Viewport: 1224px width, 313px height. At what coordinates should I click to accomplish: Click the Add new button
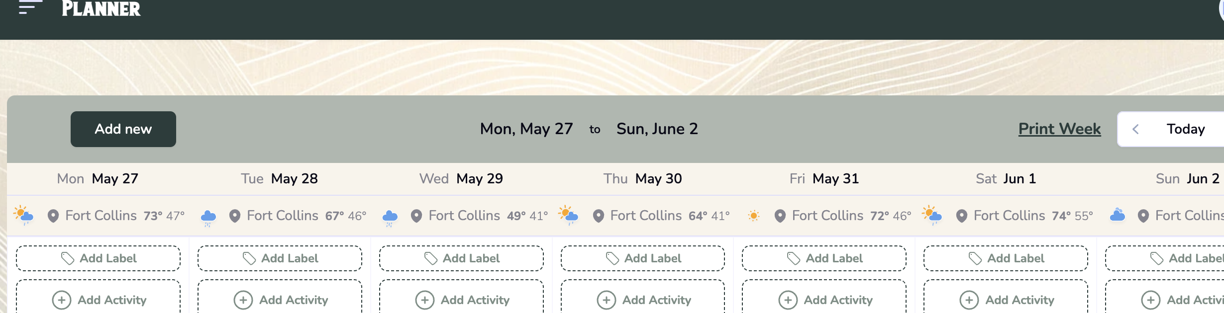tap(123, 129)
